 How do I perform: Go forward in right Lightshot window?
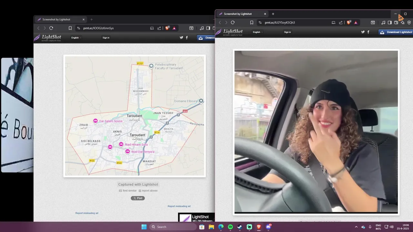[x=226, y=23]
